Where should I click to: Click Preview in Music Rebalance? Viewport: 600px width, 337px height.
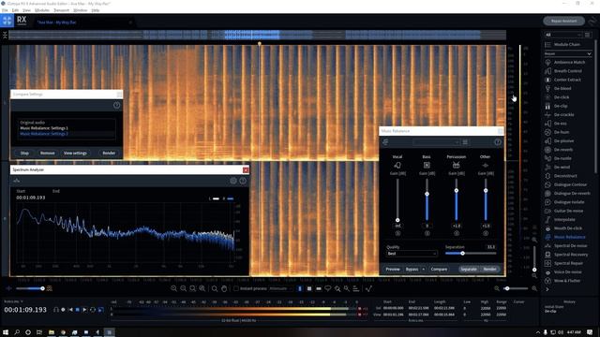tap(393, 270)
